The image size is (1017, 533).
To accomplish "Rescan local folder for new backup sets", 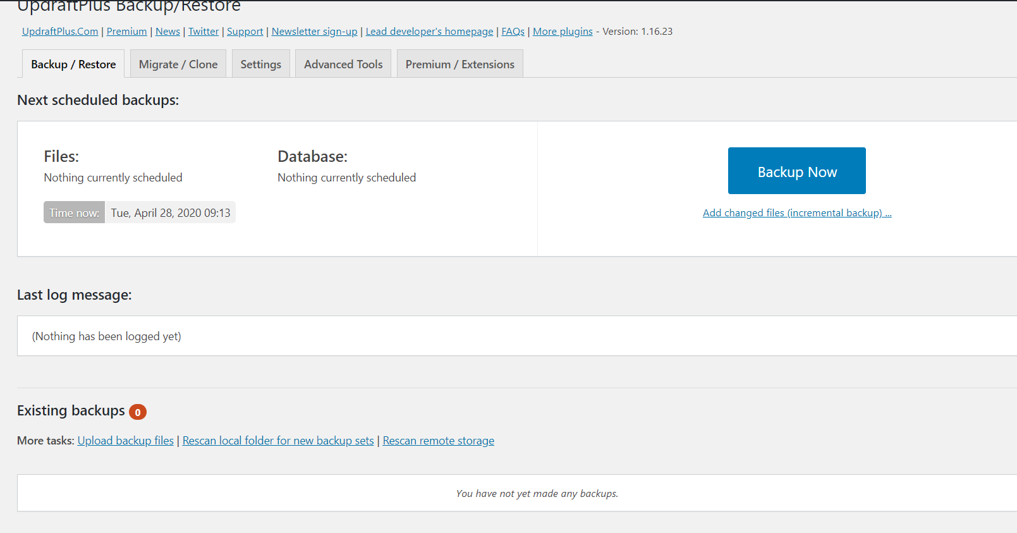I will tap(278, 441).
